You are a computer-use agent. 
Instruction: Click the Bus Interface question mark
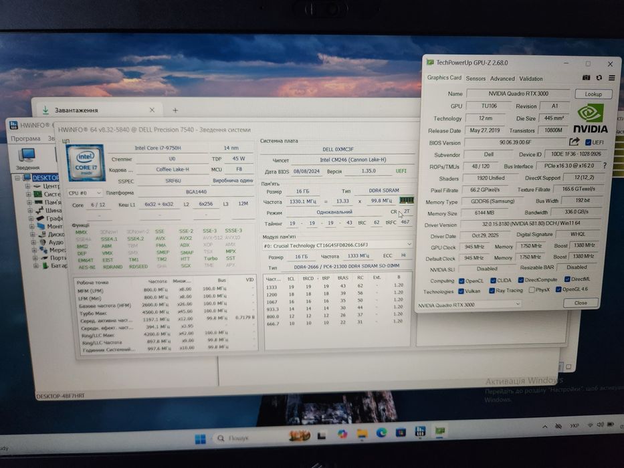click(x=605, y=165)
